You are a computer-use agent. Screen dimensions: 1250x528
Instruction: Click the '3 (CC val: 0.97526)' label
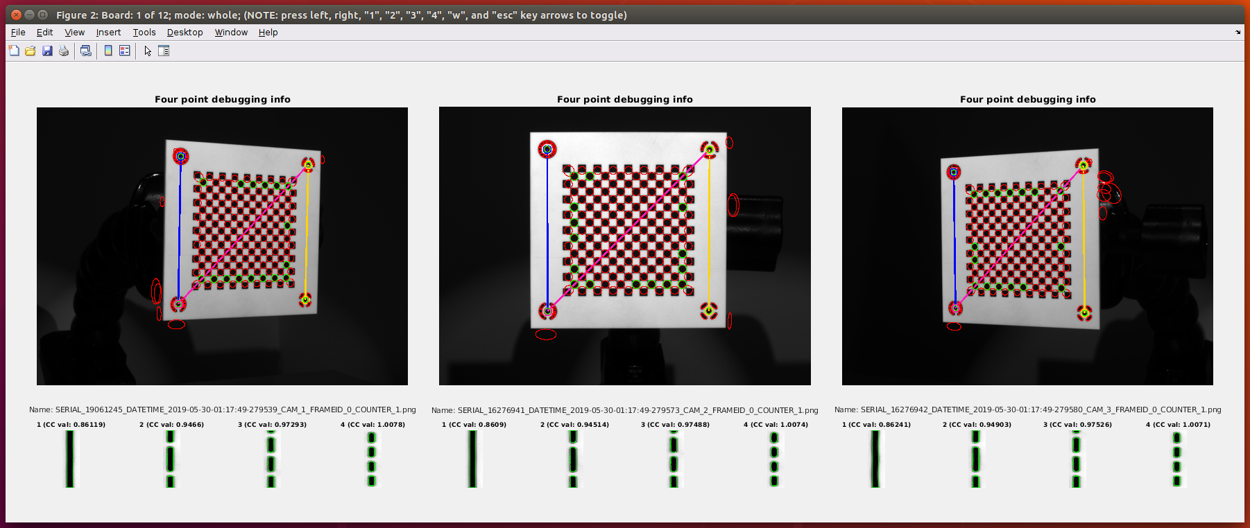click(x=1077, y=424)
